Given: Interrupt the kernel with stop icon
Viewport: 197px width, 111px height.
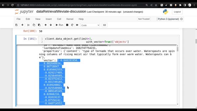Looking at the screenshot, I should point(67,25).
